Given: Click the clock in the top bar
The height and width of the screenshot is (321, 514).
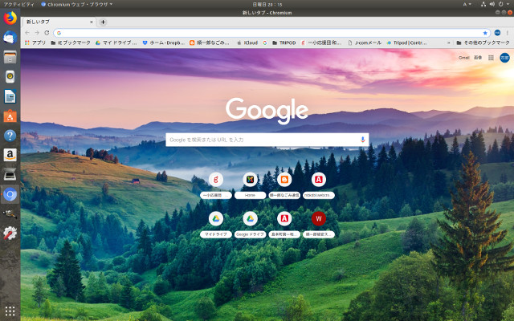Looking at the screenshot, I should (267, 4).
